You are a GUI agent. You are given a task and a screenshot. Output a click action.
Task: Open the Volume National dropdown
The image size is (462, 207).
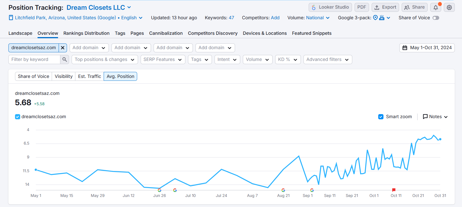tap(318, 18)
